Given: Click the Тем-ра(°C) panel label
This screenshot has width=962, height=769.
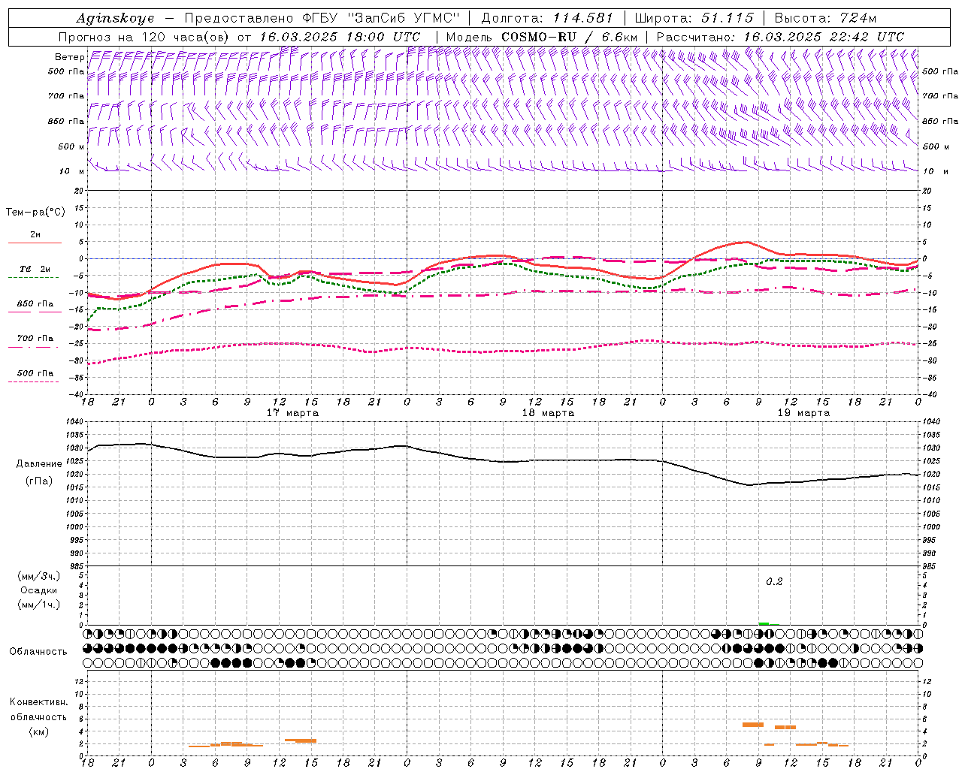Looking at the screenshot, I should [35, 213].
